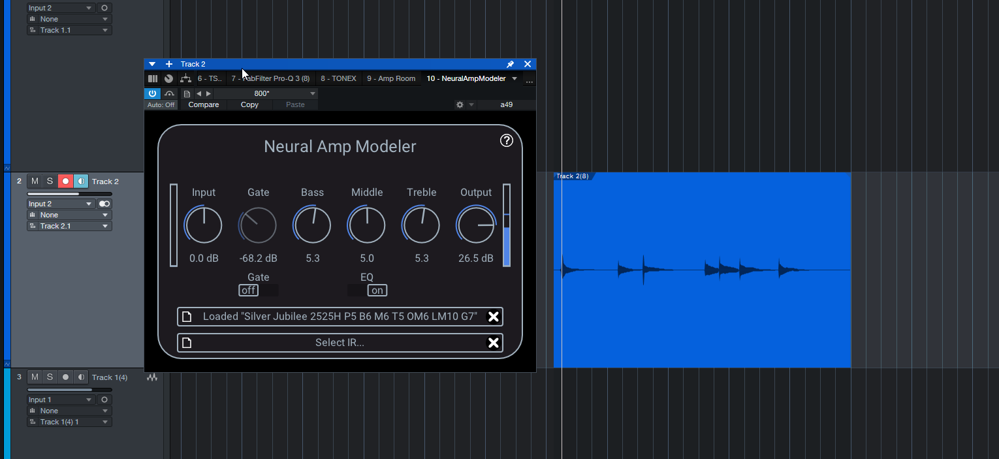The width and height of the screenshot is (999, 459).
Task: Click automation icon at bottom of Track 2 strip
Action: [x=7, y=363]
